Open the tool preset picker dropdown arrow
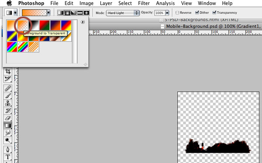The height and width of the screenshot is (163, 262). point(15,13)
